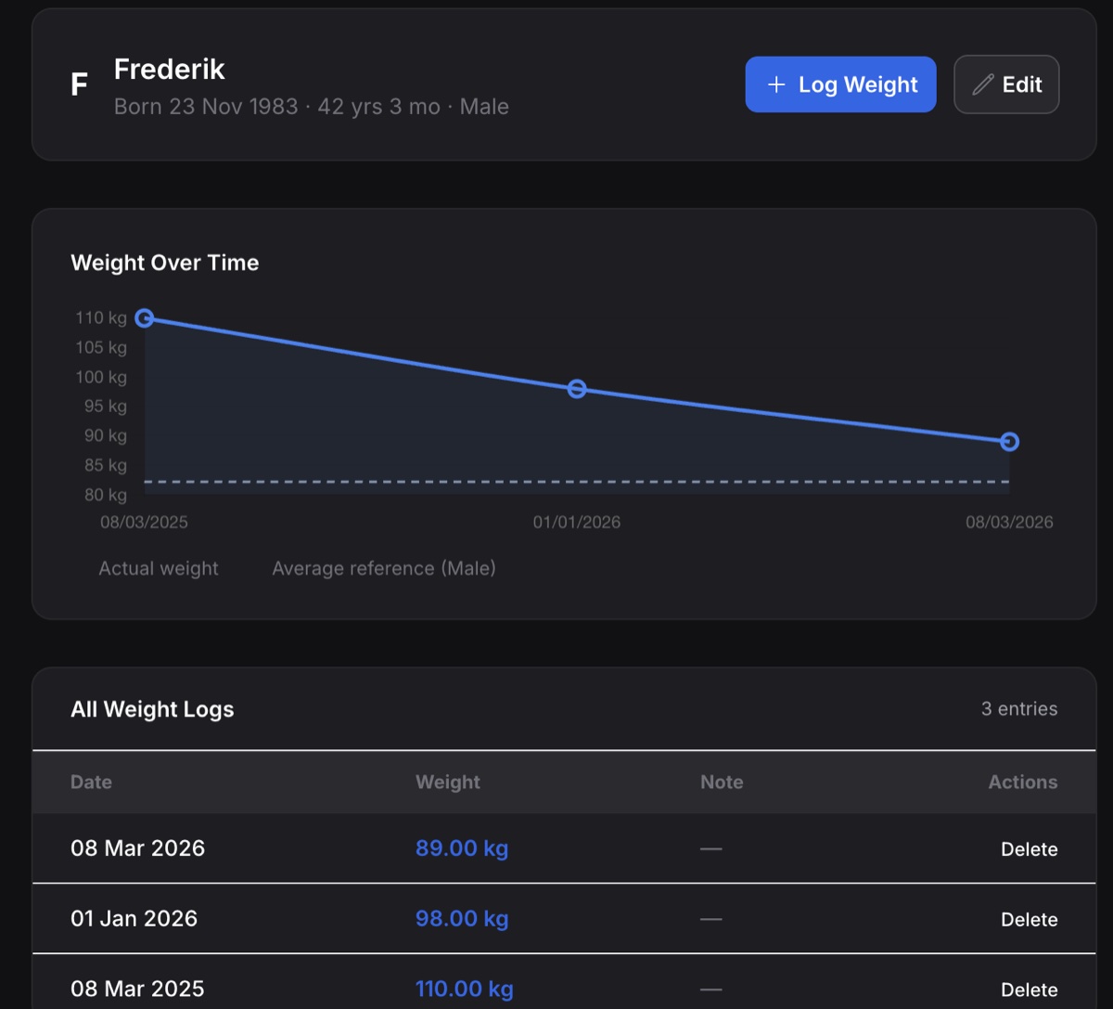
Task: Sort logs by the Date column header
Action: pos(91,782)
